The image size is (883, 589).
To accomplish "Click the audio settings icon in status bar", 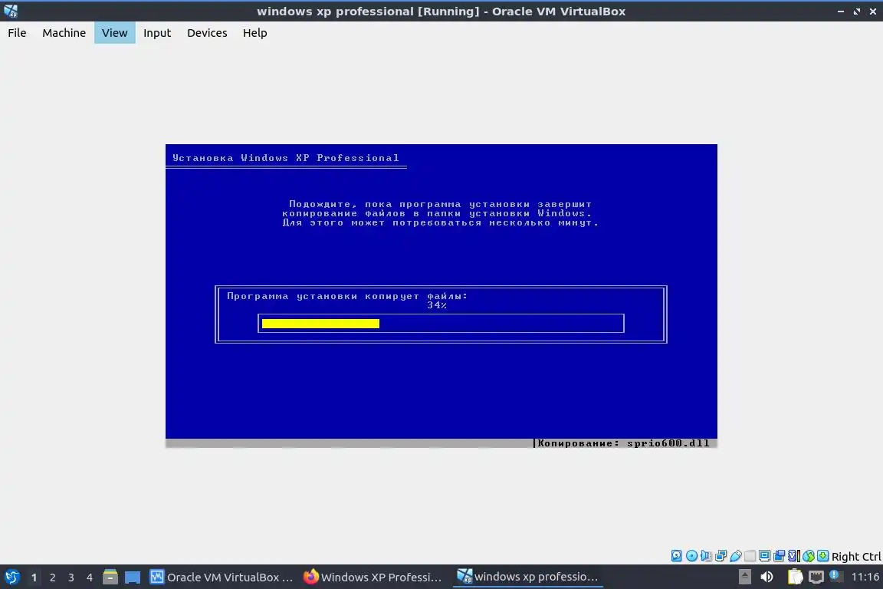I will pyautogui.click(x=706, y=556).
